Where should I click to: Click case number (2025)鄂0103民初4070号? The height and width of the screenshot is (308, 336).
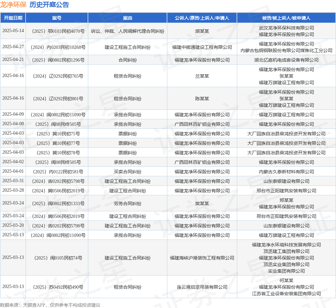[58, 31]
